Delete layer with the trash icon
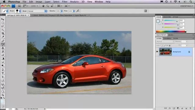This screenshot has width=195, height=110. (x=190, y=108)
